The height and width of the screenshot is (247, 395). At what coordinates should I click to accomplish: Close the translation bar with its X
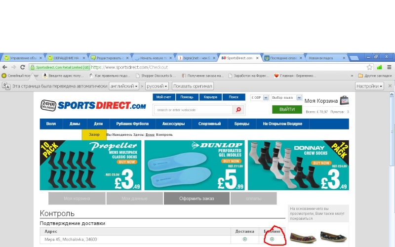(390, 86)
